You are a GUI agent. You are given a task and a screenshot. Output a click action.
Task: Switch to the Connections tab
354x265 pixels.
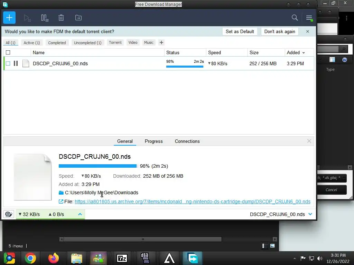[x=187, y=141]
